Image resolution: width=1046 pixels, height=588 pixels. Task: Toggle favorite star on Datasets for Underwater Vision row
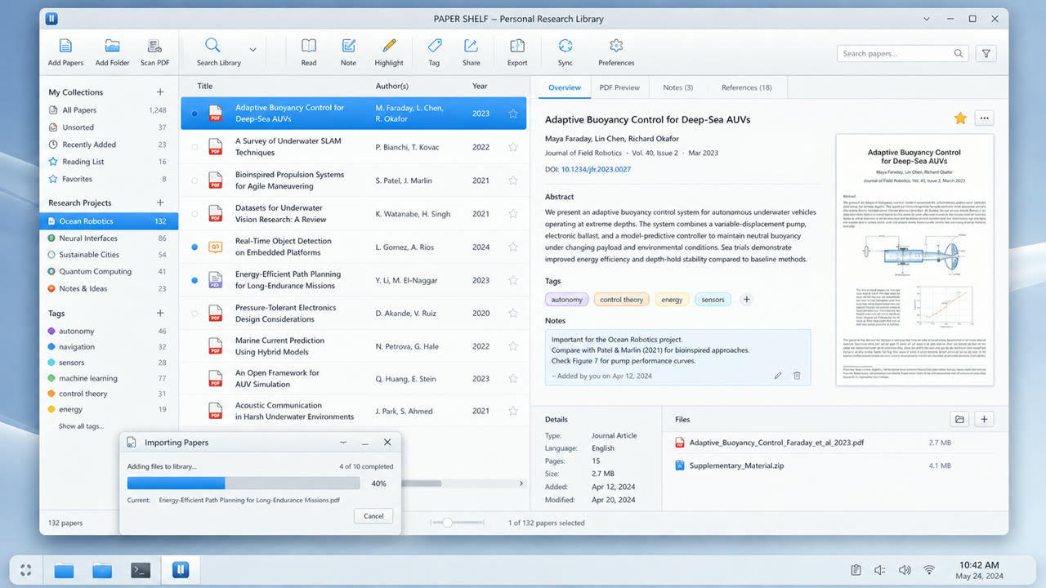[x=513, y=214]
